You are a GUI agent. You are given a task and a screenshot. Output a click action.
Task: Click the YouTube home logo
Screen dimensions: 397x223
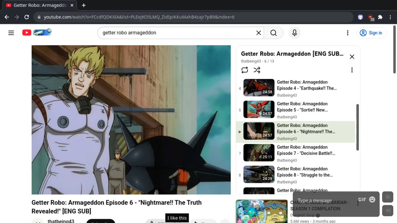tap(26, 33)
